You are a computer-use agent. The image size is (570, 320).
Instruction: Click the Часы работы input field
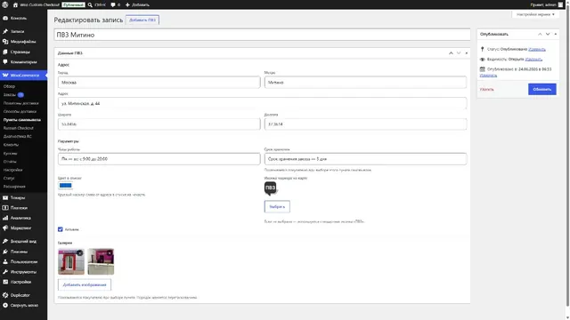pos(159,159)
